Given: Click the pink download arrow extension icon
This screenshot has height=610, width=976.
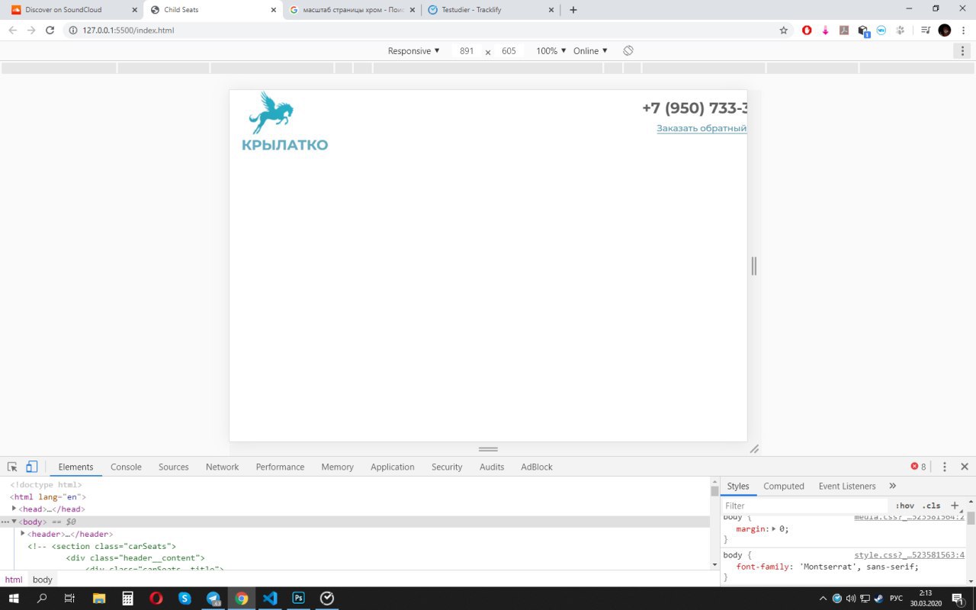Looking at the screenshot, I should (x=825, y=30).
